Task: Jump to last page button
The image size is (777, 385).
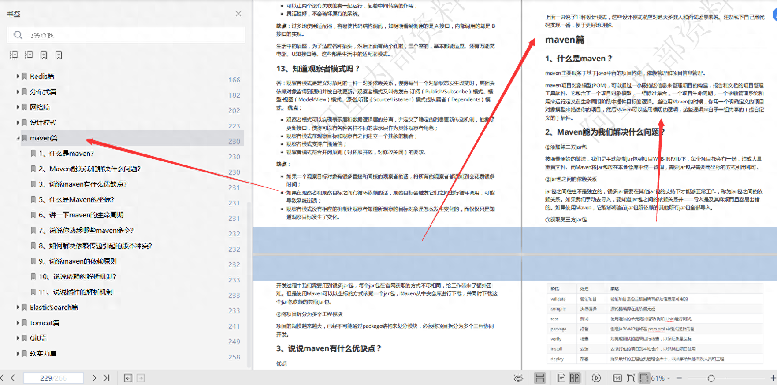Action: coord(106,378)
